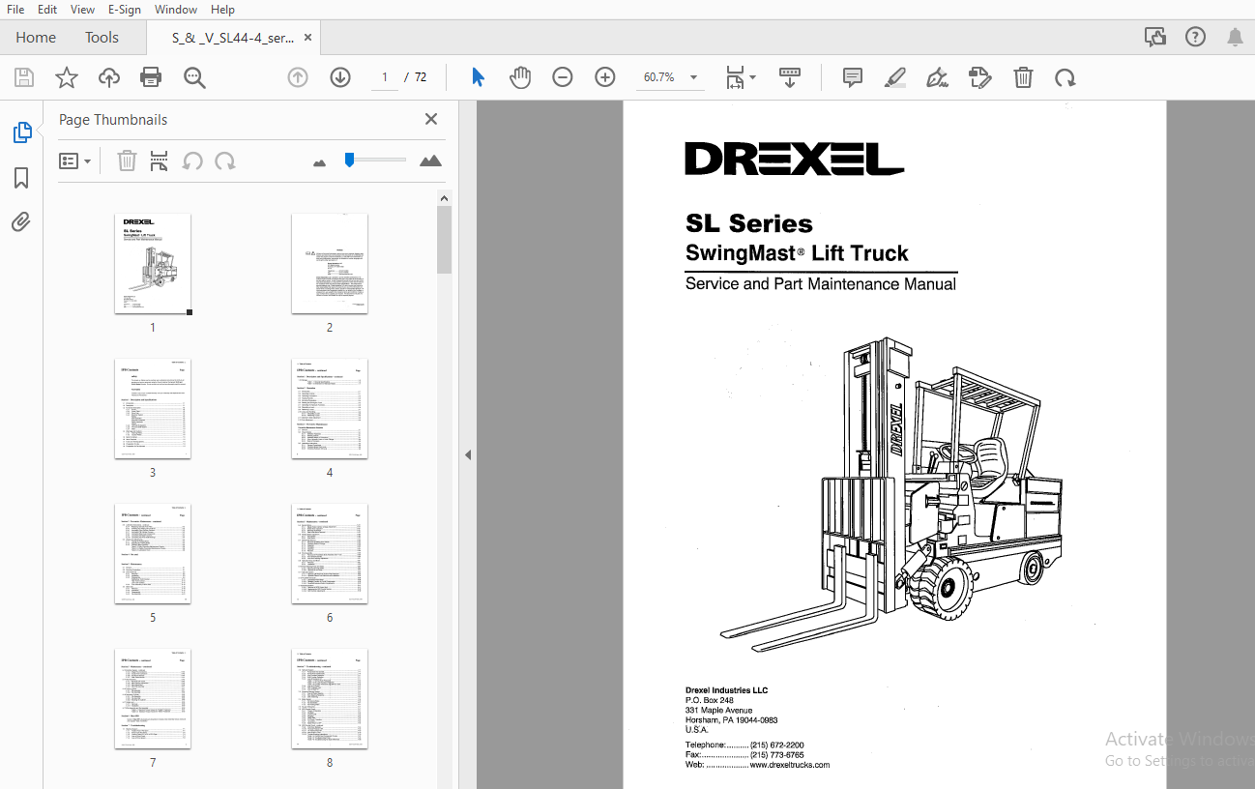The width and height of the screenshot is (1255, 789).
Task: Upload the file to cloud
Action: [x=109, y=77]
